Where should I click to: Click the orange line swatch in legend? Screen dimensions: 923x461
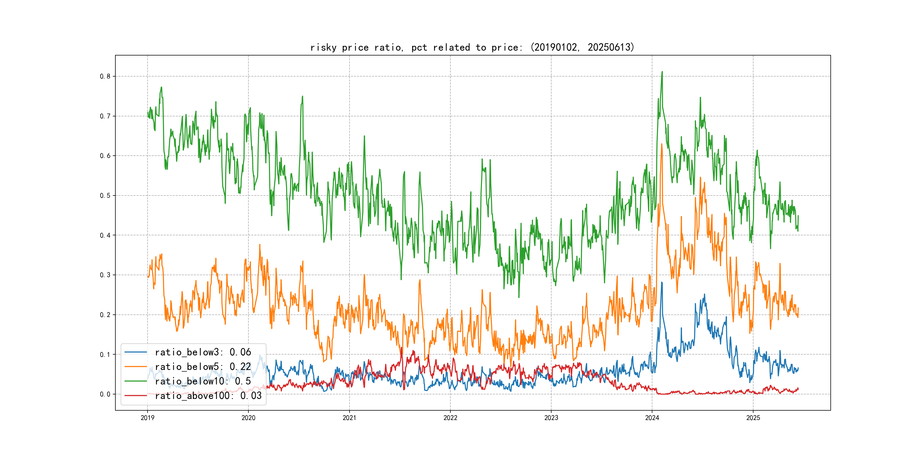[136, 367]
